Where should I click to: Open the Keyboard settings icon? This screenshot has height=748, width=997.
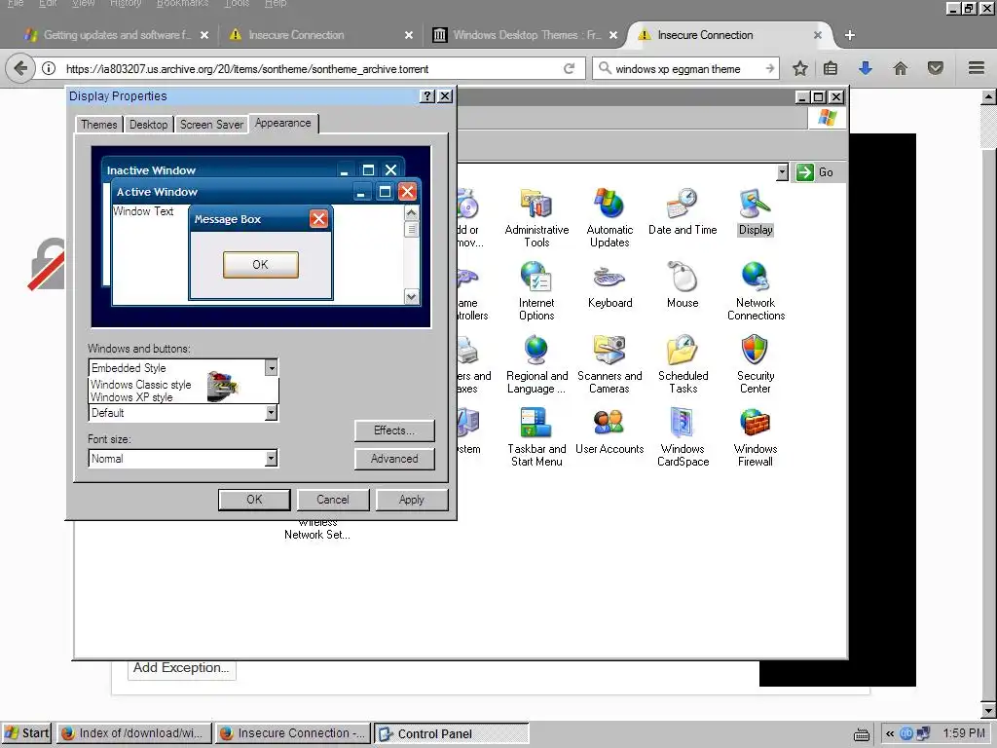[609, 285]
